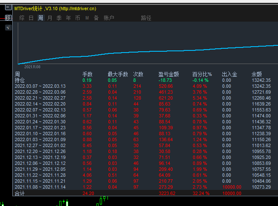Click the 路径 path label

click(146, 18)
